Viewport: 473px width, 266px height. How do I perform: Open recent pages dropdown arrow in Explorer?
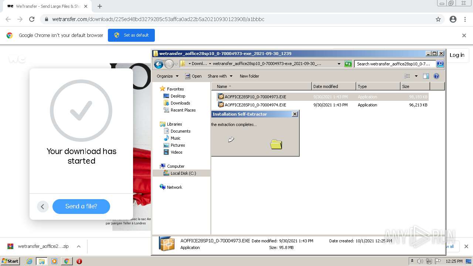pos(176,64)
